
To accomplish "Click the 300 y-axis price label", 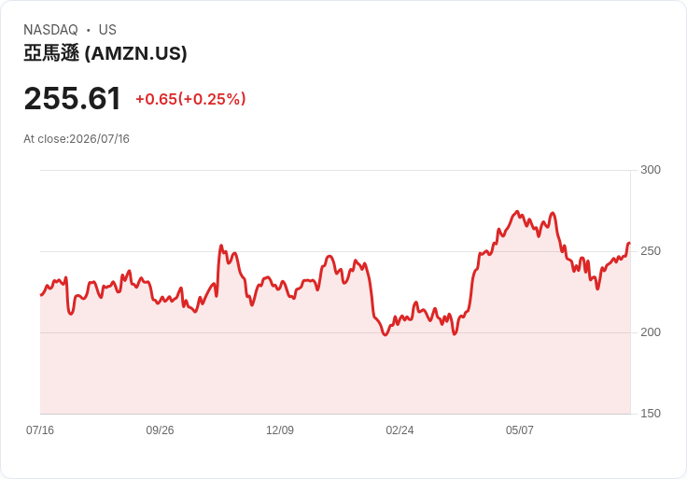I will (x=651, y=170).
